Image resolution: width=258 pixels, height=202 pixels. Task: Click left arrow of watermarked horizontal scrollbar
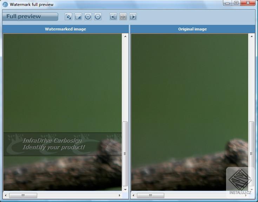(x=6, y=195)
